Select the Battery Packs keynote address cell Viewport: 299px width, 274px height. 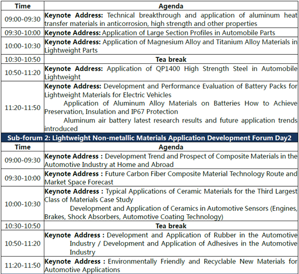170,90
